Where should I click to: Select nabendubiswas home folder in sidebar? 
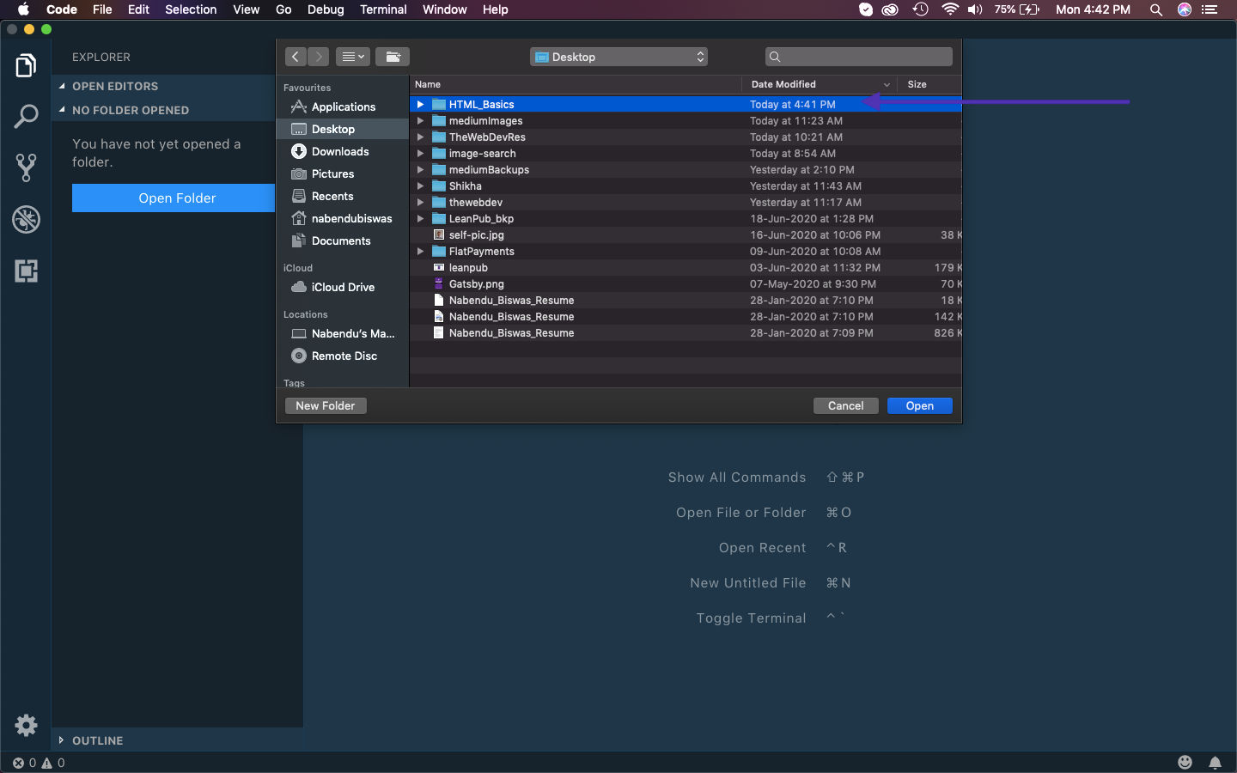tap(342, 218)
